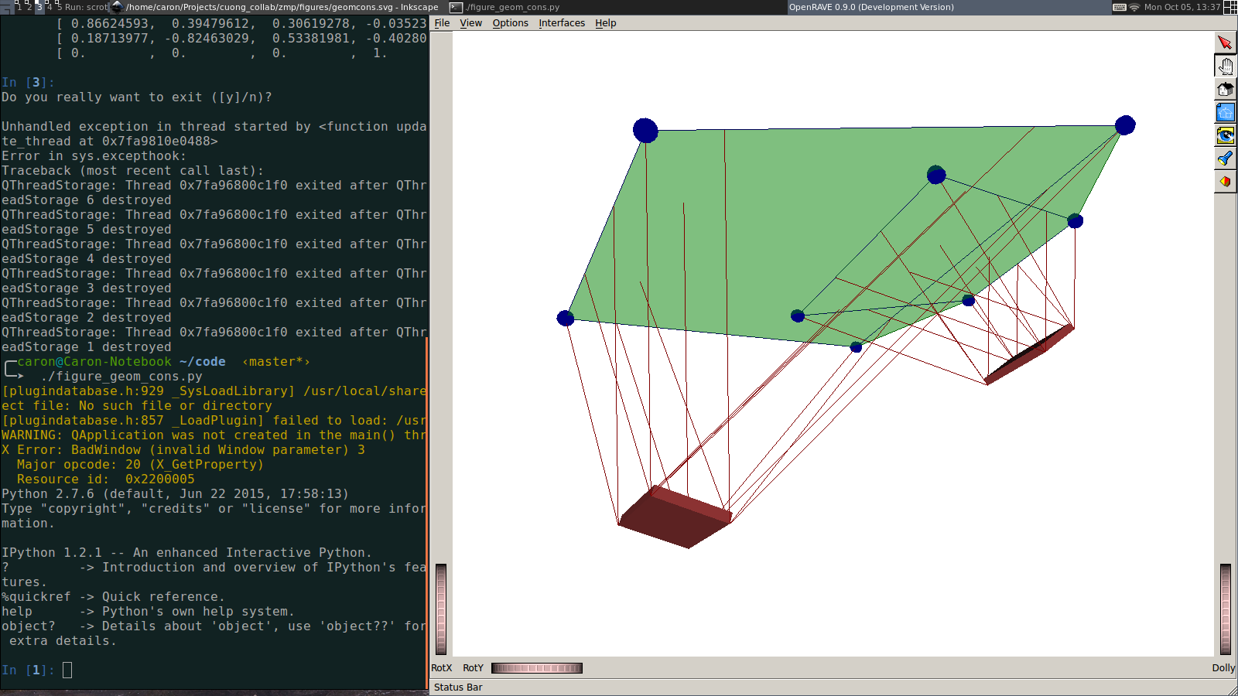Screen dimensions: 1238x696
Task: Click the colored cube perspective toggle icon
Action: [x=1225, y=182]
